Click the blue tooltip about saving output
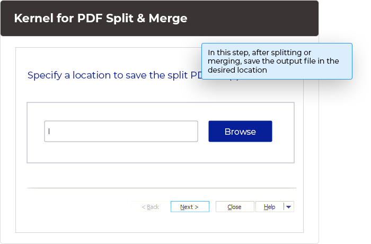 (x=277, y=61)
